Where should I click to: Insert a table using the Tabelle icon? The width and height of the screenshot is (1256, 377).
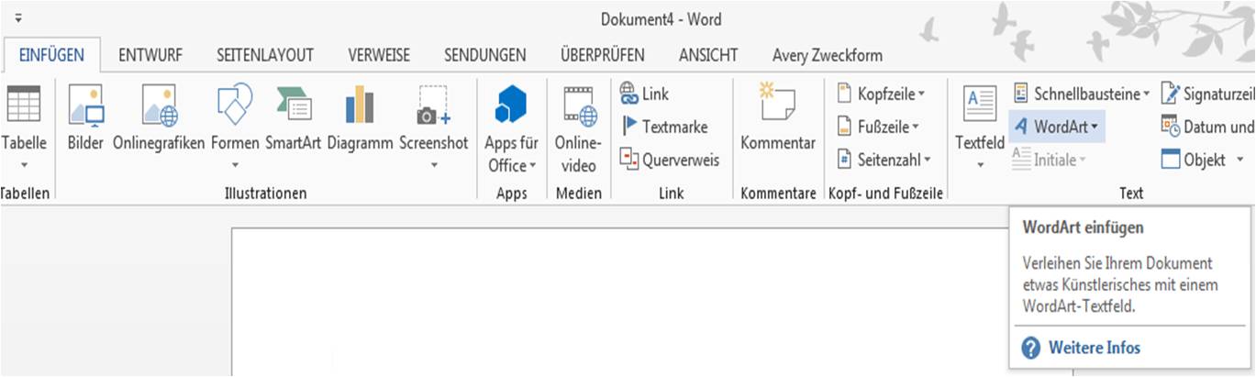coord(23,105)
